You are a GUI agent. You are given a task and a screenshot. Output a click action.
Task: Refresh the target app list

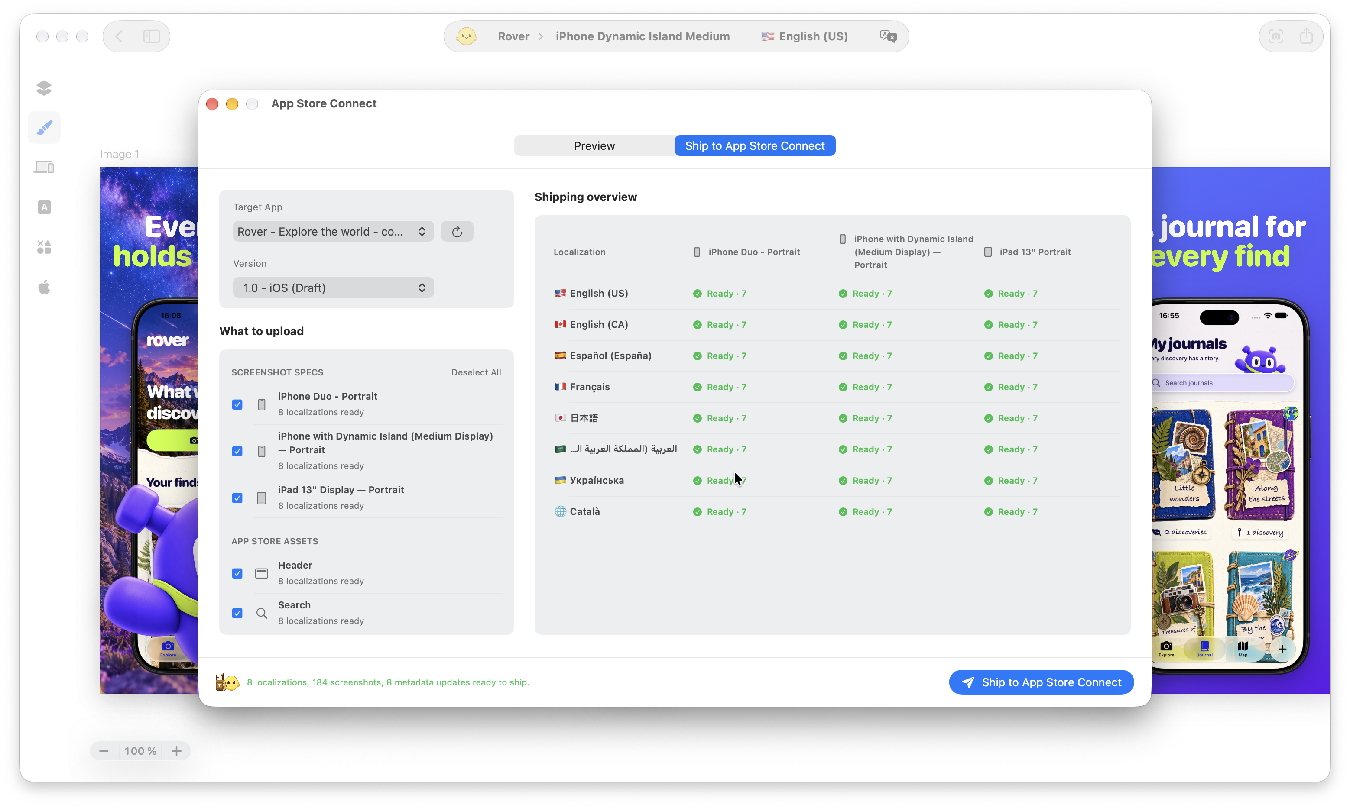457,231
